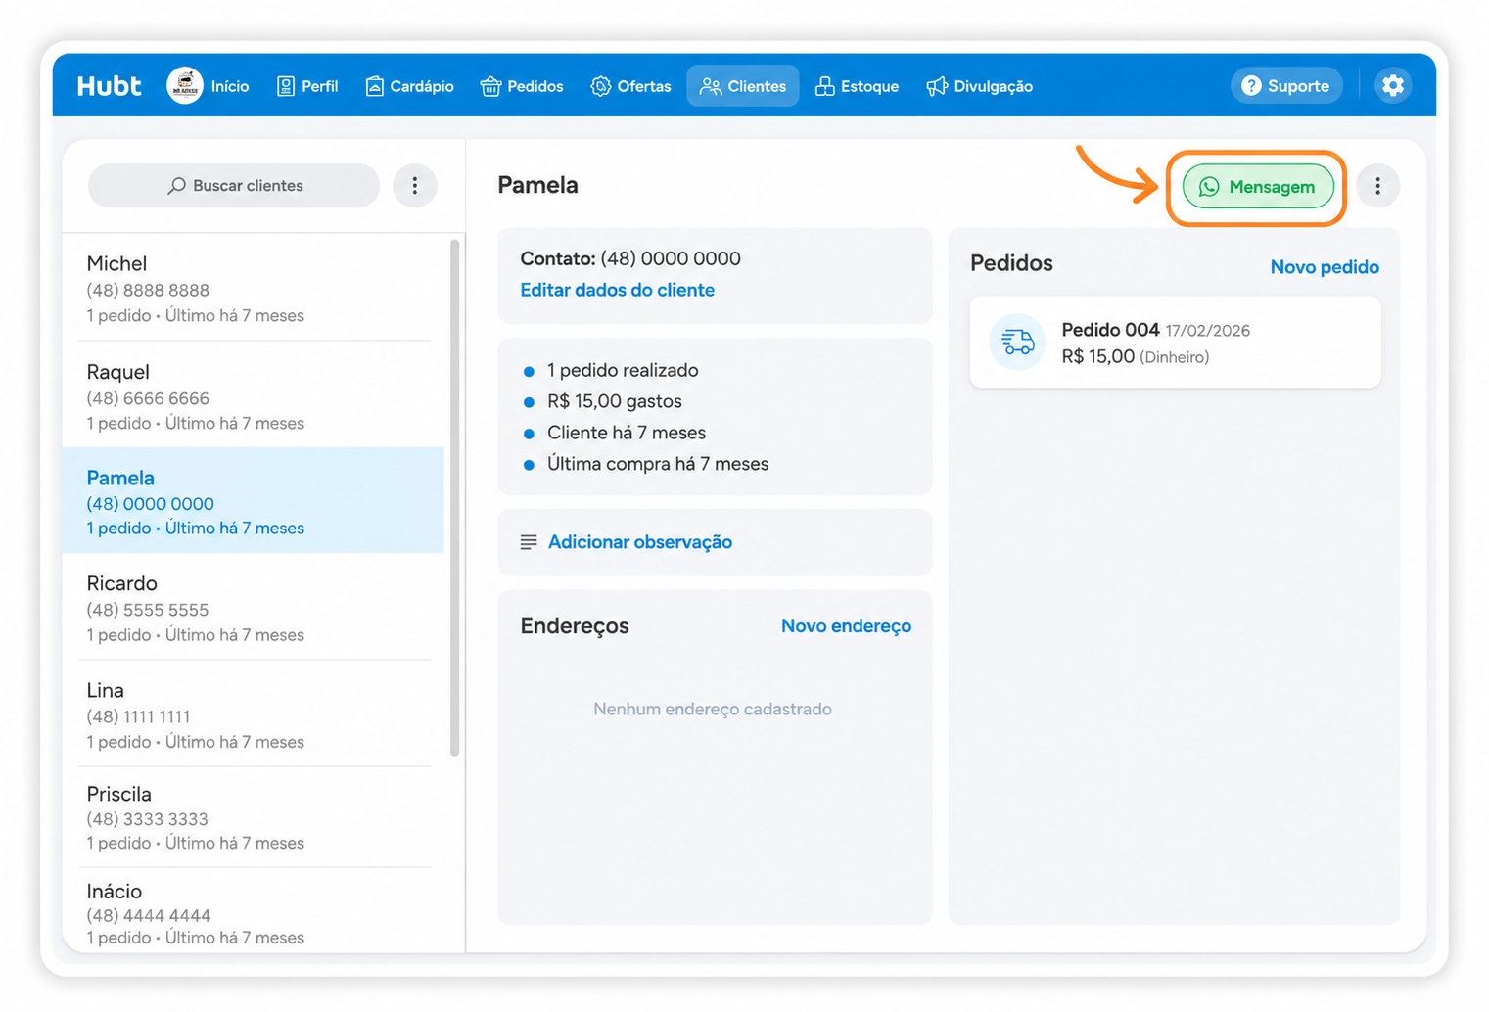Select client Inácio in the list
Image resolution: width=1489 pixels, height=1012 pixels.
[254, 912]
